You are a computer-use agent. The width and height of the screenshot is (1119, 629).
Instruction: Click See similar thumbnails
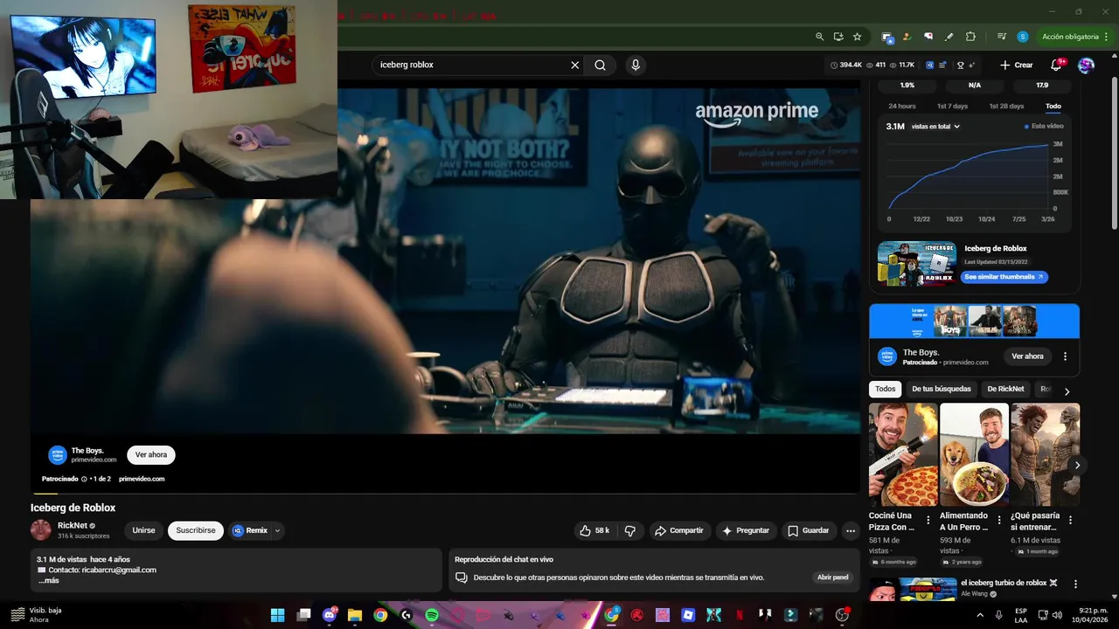tap(1004, 277)
